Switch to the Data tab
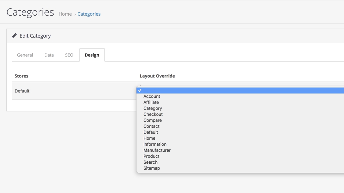The height and width of the screenshot is (193, 344). click(x=49, y=55)
